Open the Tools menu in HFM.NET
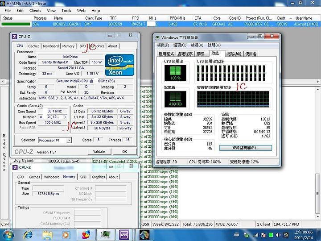This screenshot has width=321, height=241. (66, 10)
